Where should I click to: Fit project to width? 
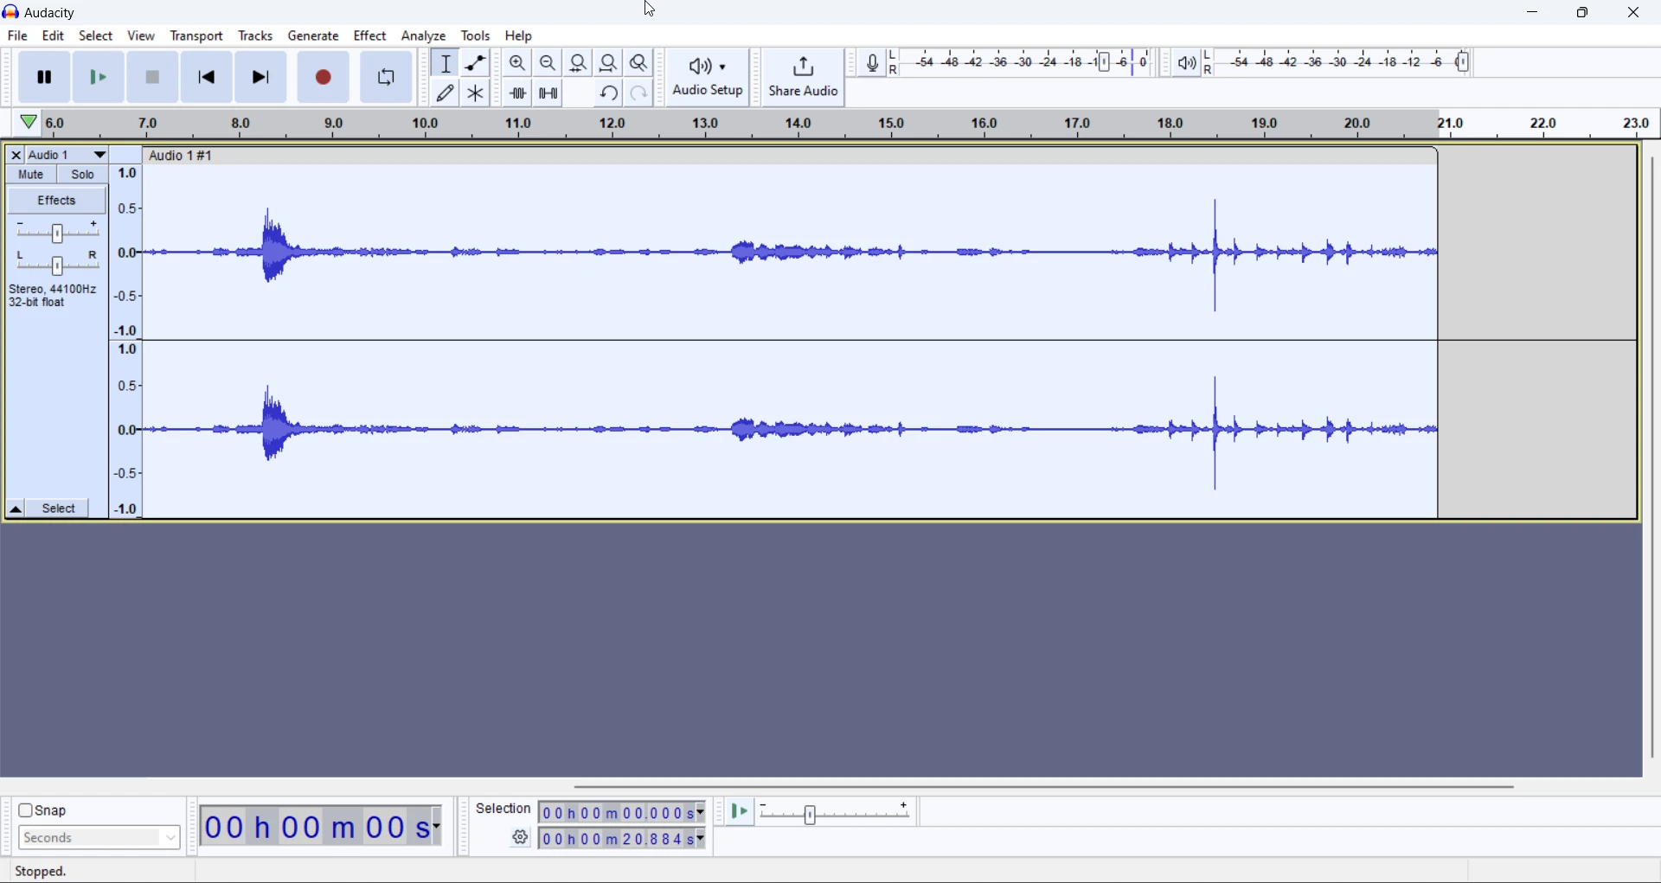[x=609, y=63]
